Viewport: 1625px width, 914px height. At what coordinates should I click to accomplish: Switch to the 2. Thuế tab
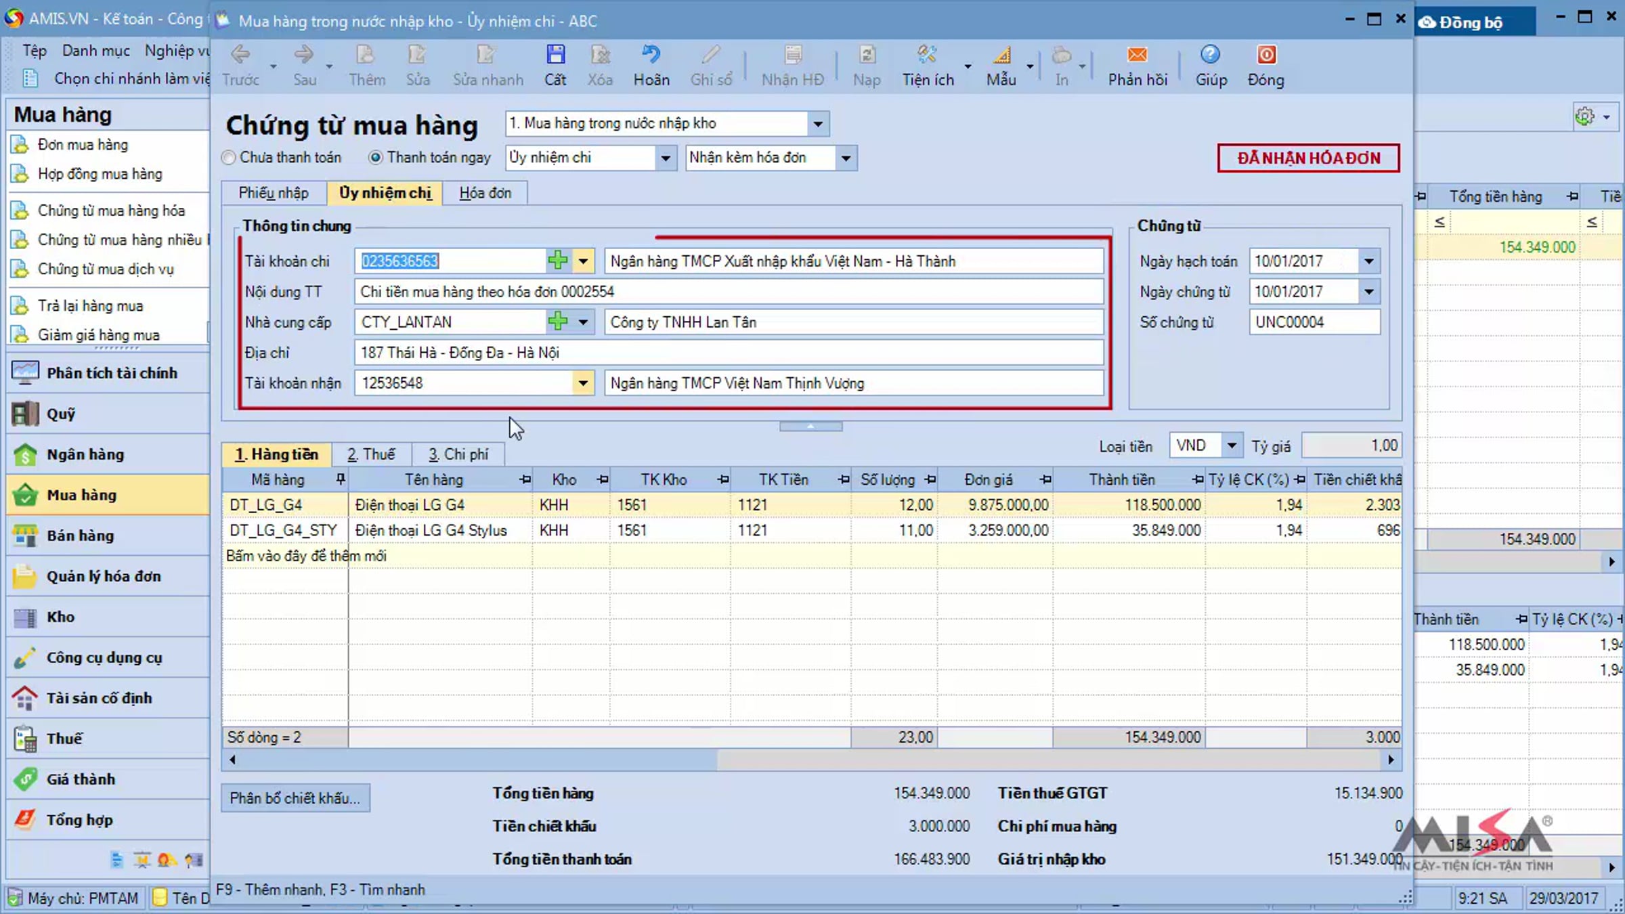[372, 454]
